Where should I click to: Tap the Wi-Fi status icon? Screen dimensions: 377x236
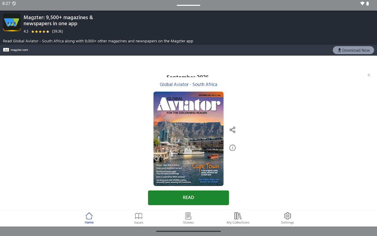tap(362, 4)
